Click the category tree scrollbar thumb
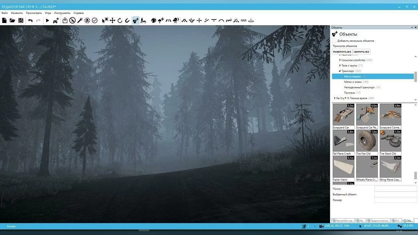 coord(415,76)
